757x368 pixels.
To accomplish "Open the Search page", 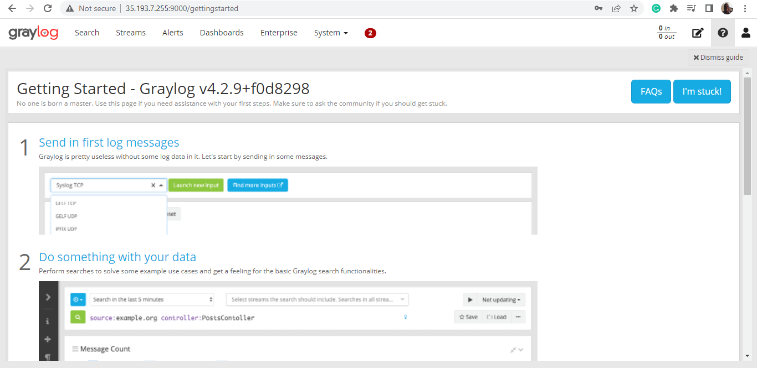I will [87, 33].
